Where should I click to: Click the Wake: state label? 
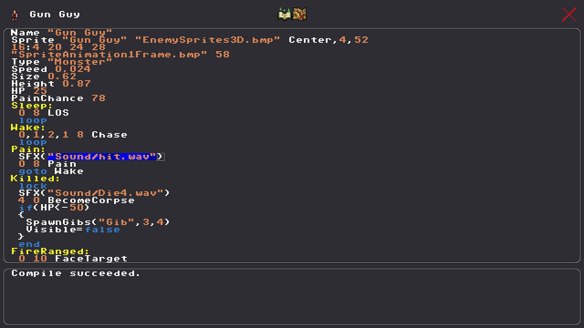click(x=28, y=128)
